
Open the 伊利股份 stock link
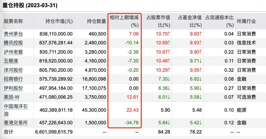click(x=13, y=88)
